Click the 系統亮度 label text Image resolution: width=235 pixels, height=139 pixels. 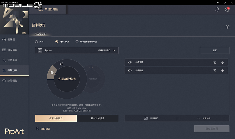(139, 70)
